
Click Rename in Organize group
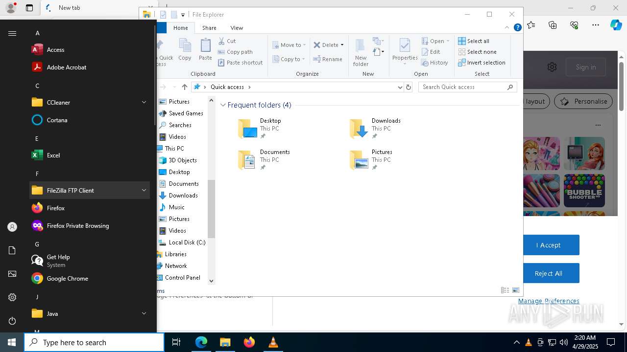[x=328, y=59]
